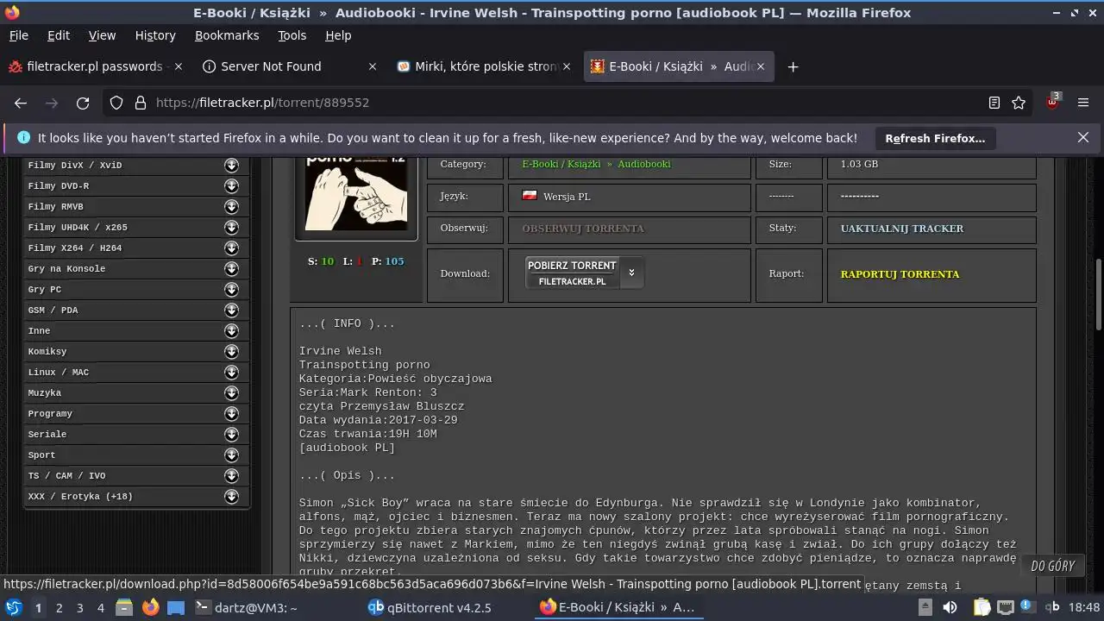
Task: Dismiss the Firefox refresh notification bar
Action: pyautogui.click(x=1083, y=137)
